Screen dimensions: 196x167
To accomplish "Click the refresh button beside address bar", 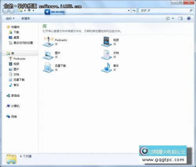I will pos(134,11).
